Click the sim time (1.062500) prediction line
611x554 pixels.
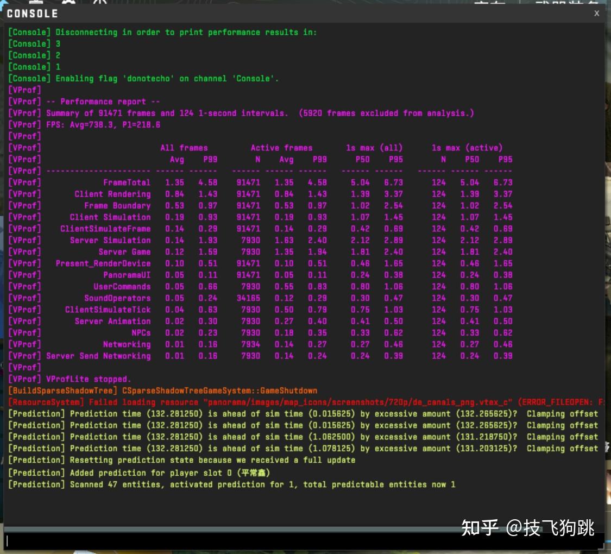coord(303,437)
